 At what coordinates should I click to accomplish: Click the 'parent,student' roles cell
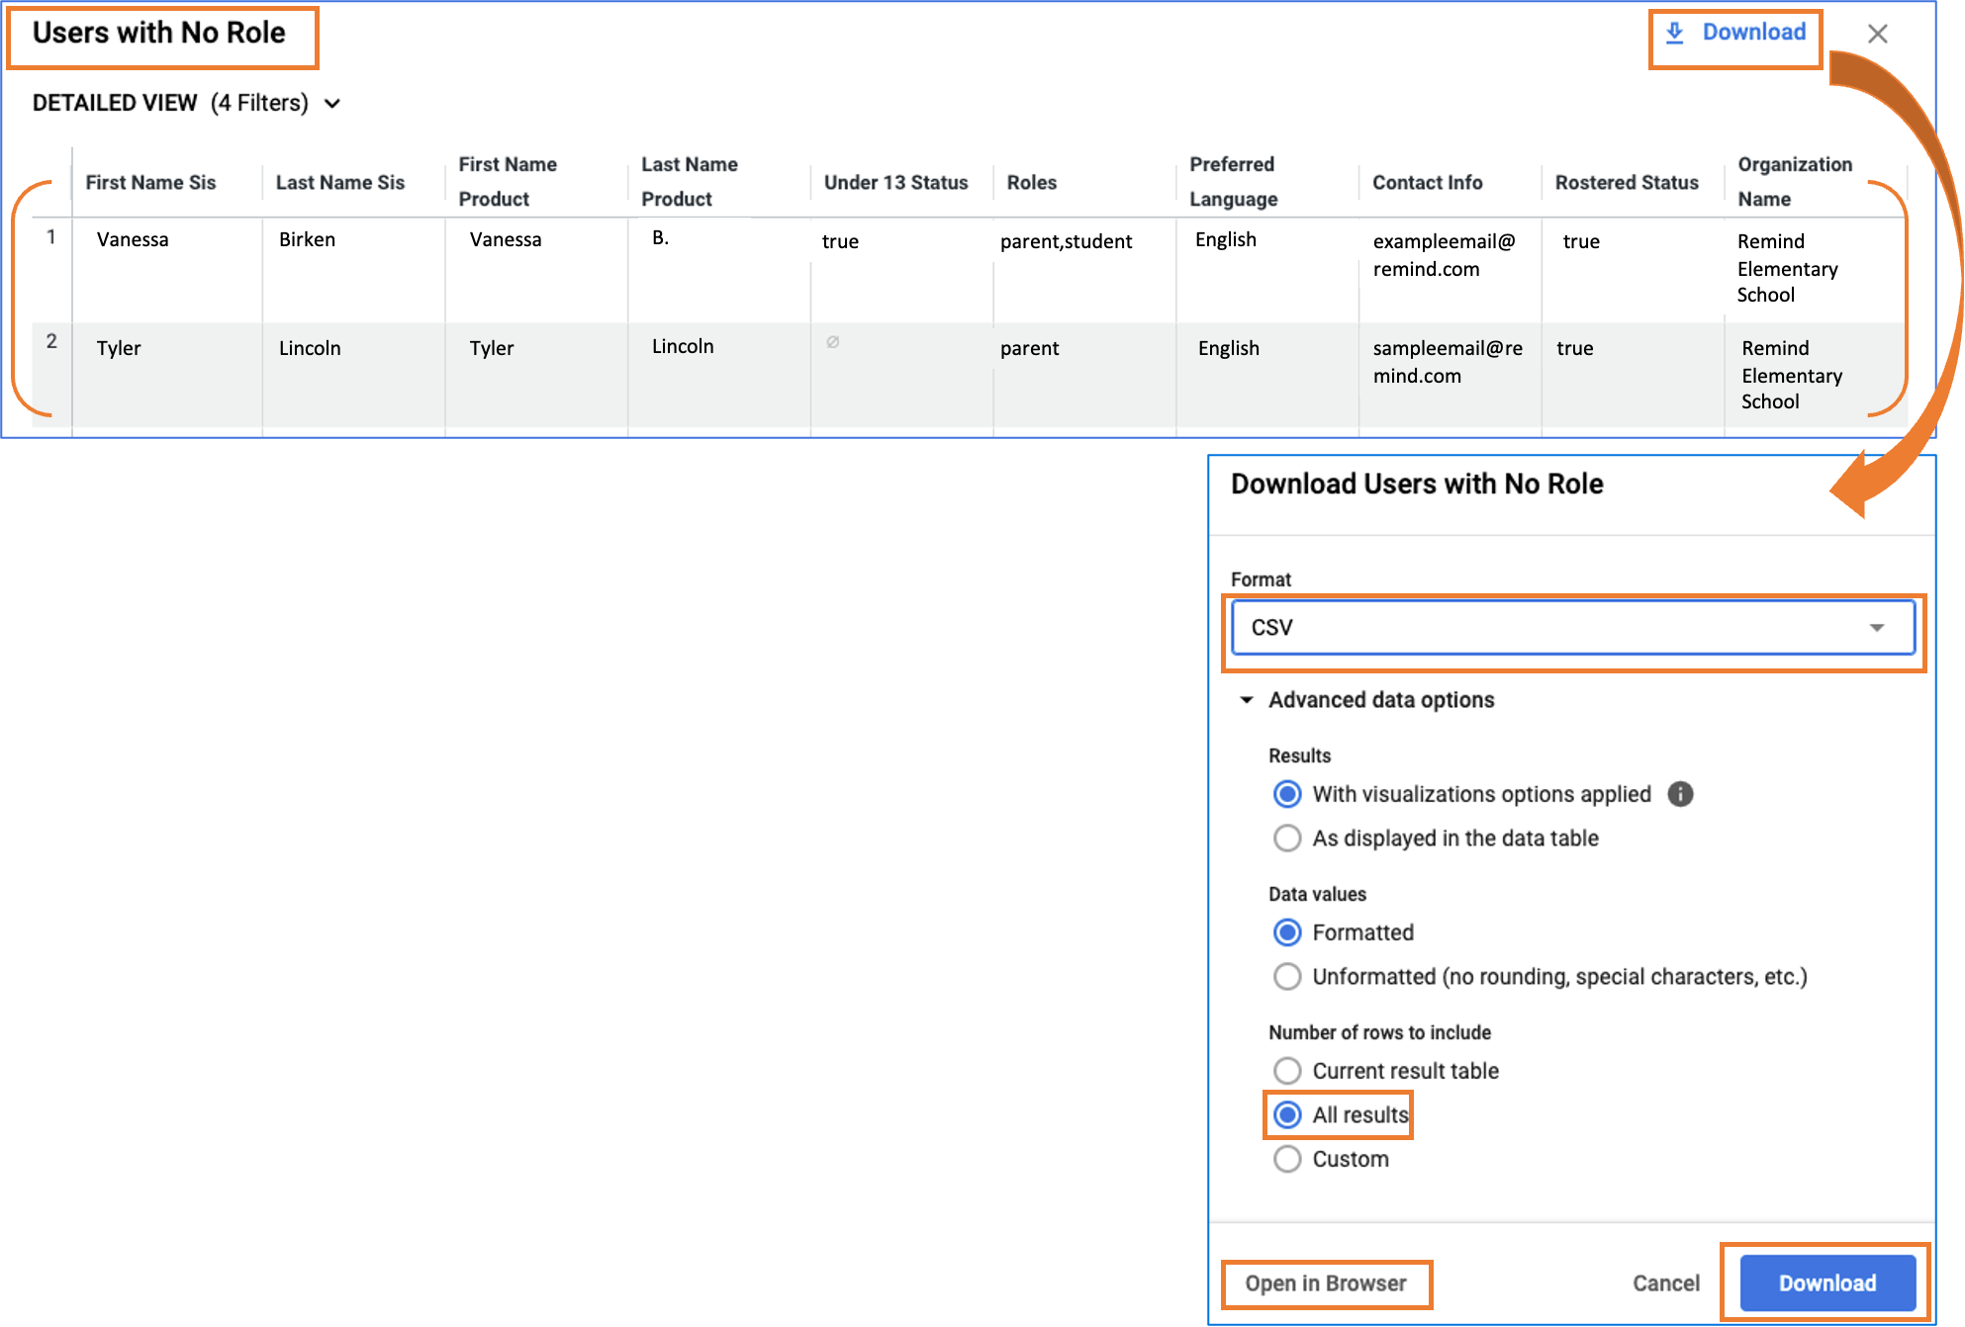[1066, 241]
